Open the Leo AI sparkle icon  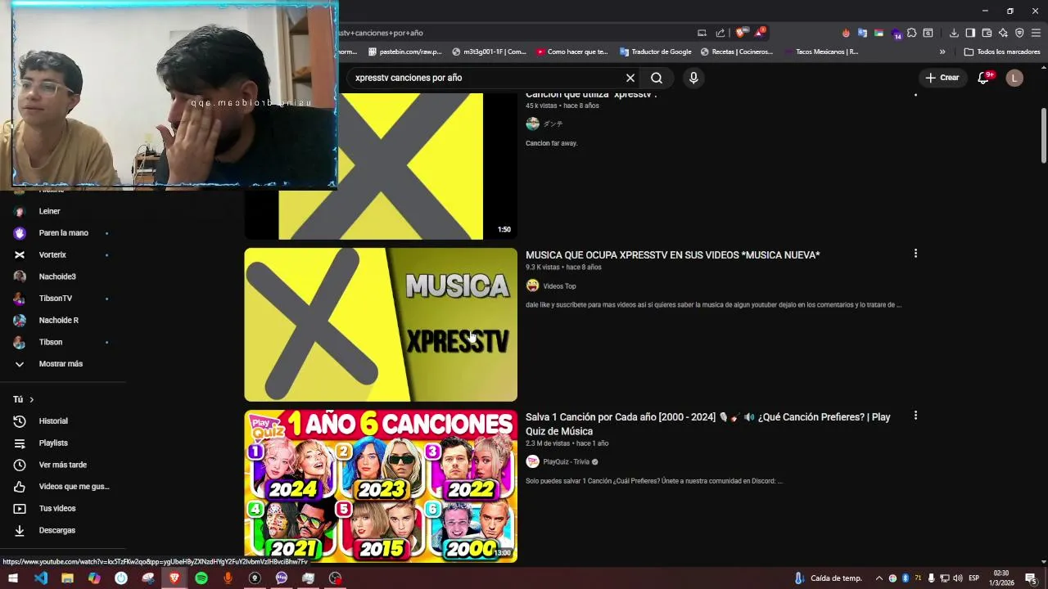pos(1003,33)
